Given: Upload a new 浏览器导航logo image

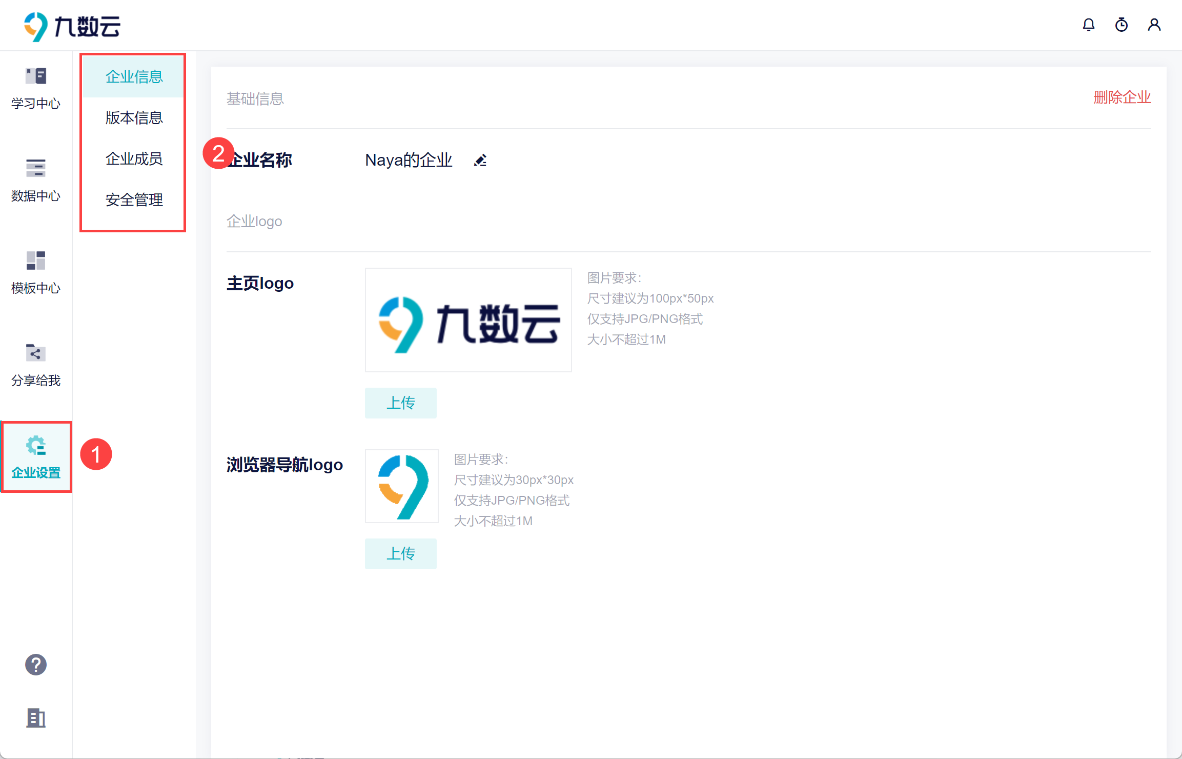Looking at the screenshot, I should click(x=400, y=553).
